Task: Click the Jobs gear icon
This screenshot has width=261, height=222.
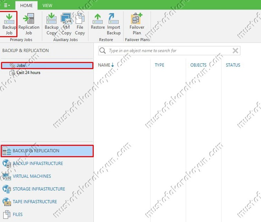Action: click(12, 65)
